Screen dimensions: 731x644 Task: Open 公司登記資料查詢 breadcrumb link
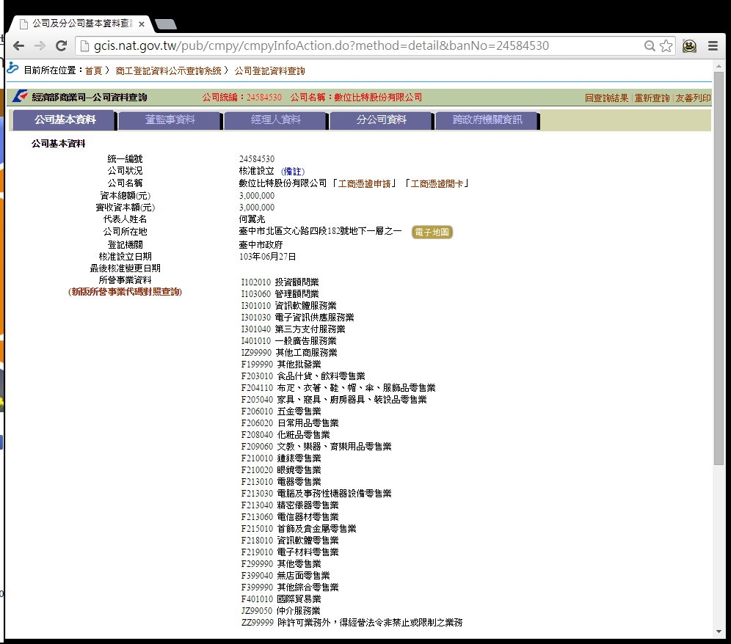point(269,70)
